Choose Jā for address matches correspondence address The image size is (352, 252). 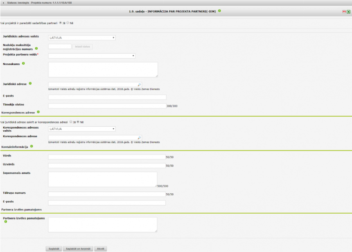coord(71,122)
